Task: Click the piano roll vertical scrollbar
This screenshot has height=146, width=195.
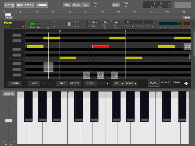Action: pyautogui.click(x=190, y=57)
